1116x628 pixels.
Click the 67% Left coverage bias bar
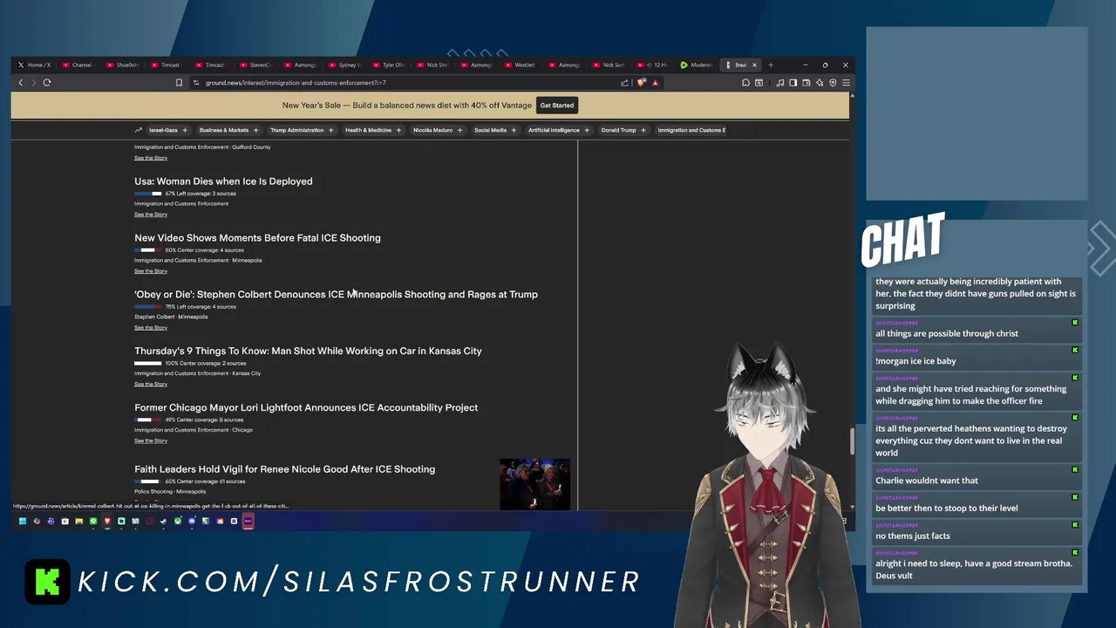tap(148, 194)
